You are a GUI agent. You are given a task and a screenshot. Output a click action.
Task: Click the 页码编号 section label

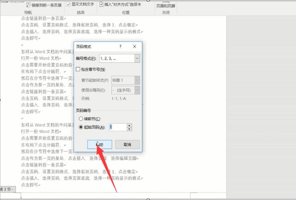click(x=83, y=110)
